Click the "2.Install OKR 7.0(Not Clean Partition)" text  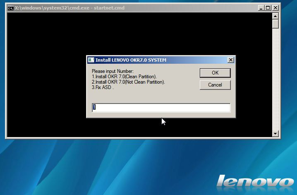coord(128,82)
